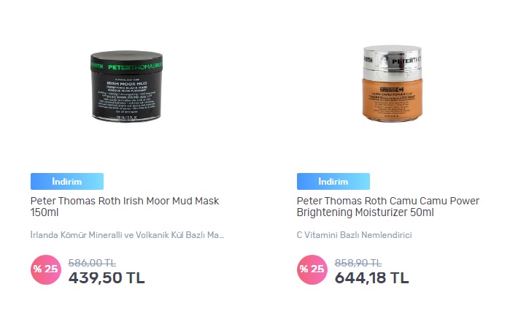This screenshot has height=311, width=521.
Task: Select the crossed-out 858,90 TL price
Action: (358, 263)
